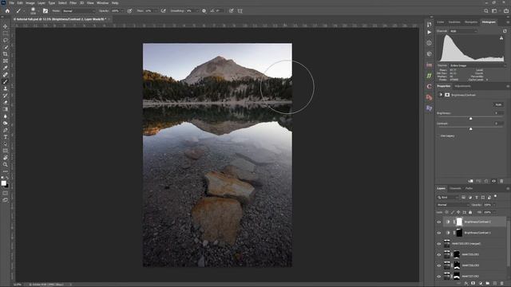Image resolution: width=511 pixels, height=287 pixels.
Task: Adjust the Contrast slider handle
Action: (x=470, y=129)
